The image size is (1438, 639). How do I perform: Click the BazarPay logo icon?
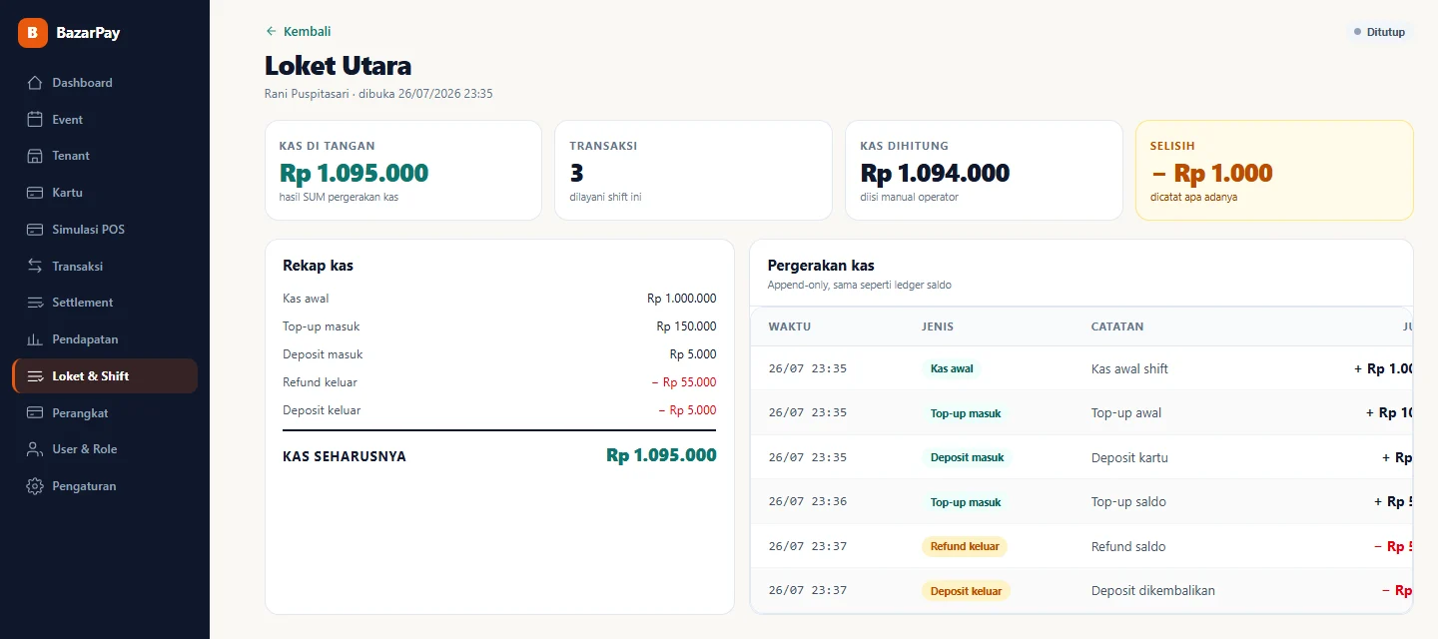click(33, 33)
